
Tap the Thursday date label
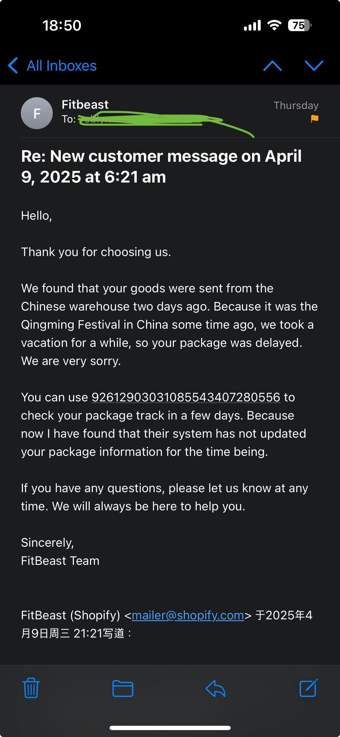(x=296, y=106)
